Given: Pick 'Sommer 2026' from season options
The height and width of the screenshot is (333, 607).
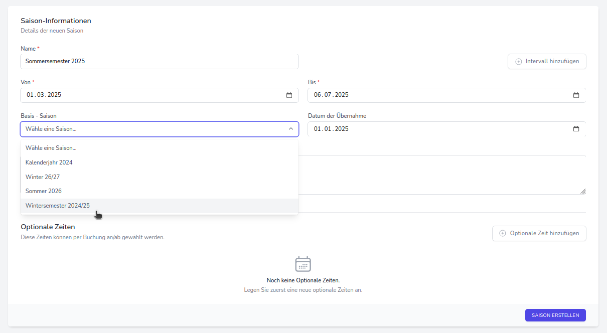Looking at the screenshot, I should 44,191.
